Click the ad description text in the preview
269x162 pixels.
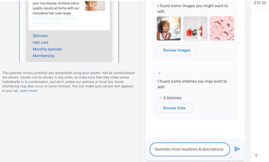(x=56, y=8)
